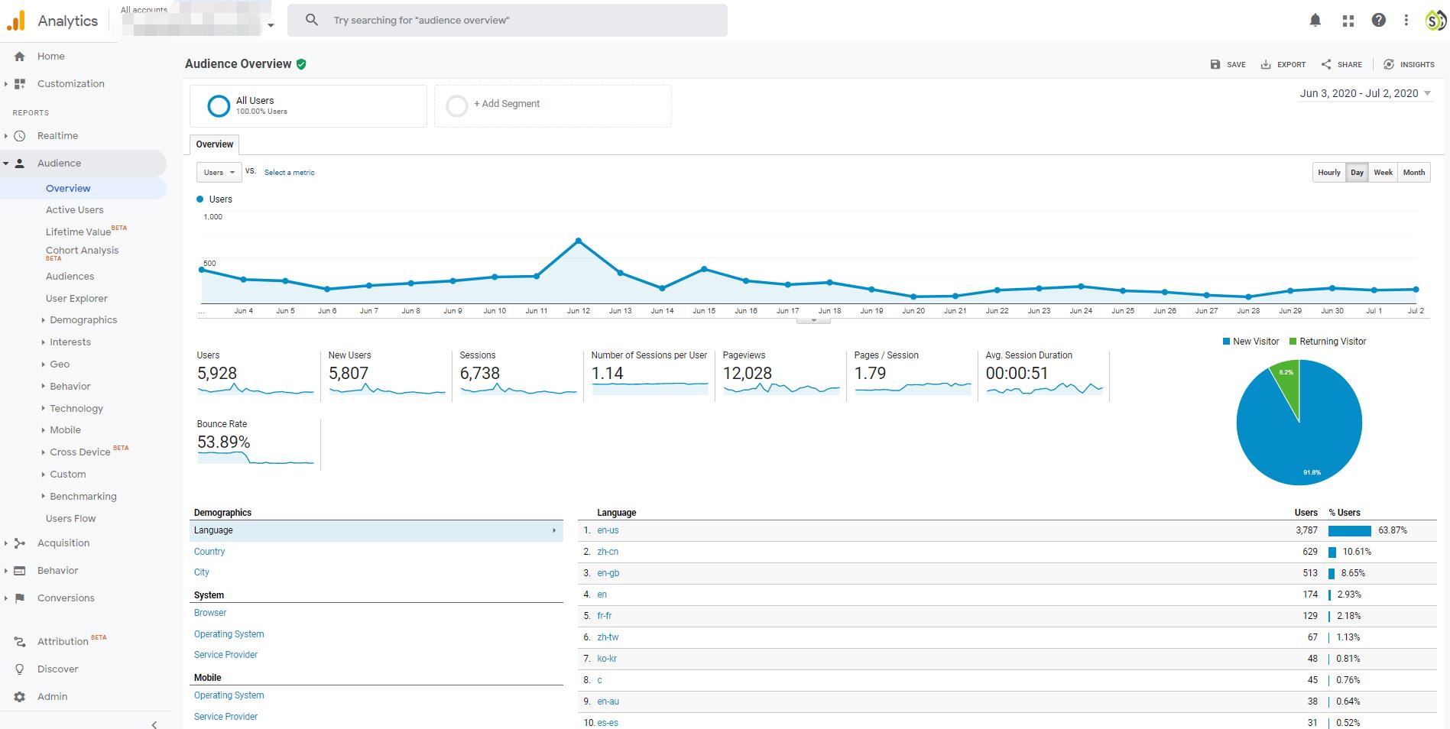Screen dimensions: 1450x729
Task: Open the Insights panel
Action: [x=1409, y=65]
